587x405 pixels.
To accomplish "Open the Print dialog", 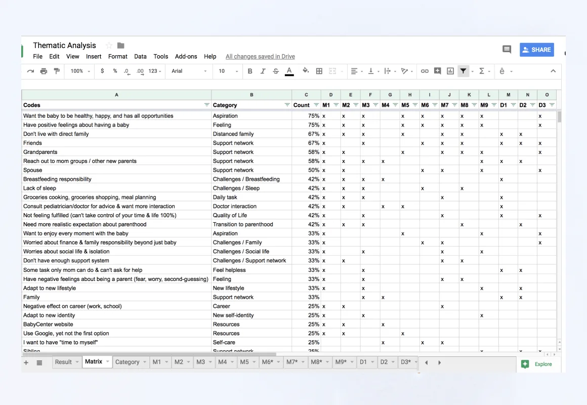I will click(43, 71).
